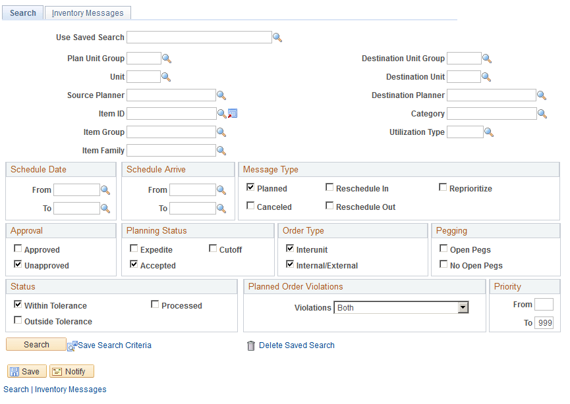Click the Notify button

coord(71,371)
